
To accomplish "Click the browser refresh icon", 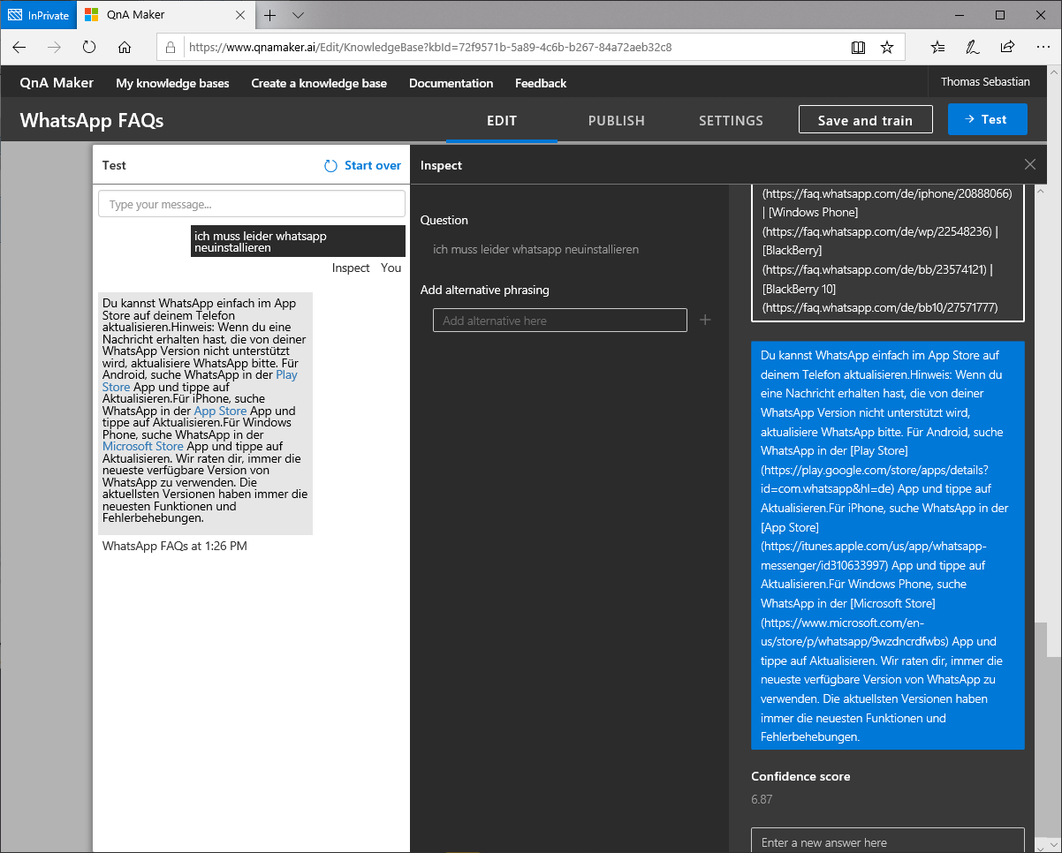I will [x=89, y=47].
